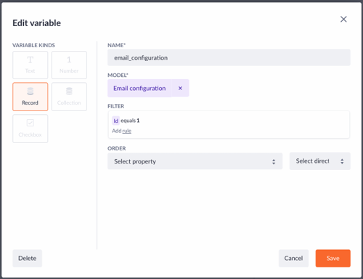Screen dimensions: 363x279
Task: Delete this variable
Action: point(28,258)
